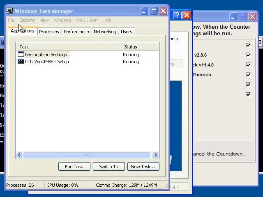Uncheck the v11.4.0 checkbox
The height and width of the screenshot is (197, 263).
[x=248, y=65]
